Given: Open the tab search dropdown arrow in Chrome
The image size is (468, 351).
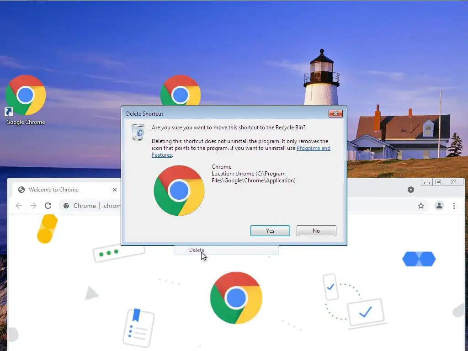Looking at the screenshot, I should pos(411,190).
